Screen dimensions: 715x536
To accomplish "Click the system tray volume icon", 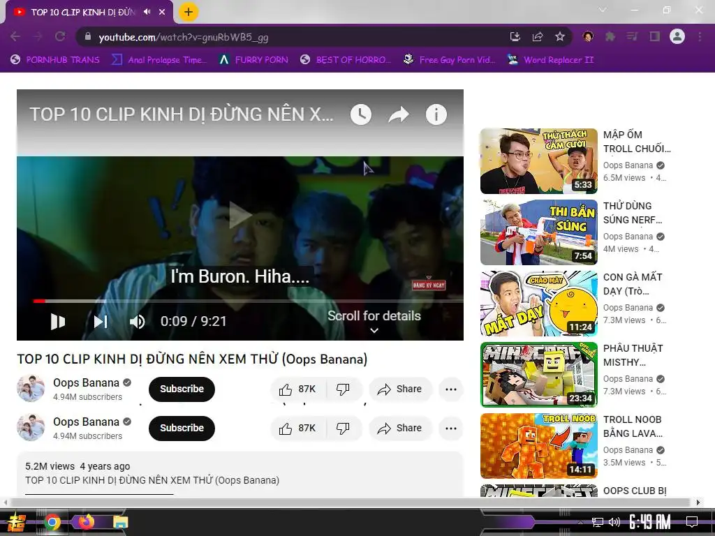I will point(614,522).
